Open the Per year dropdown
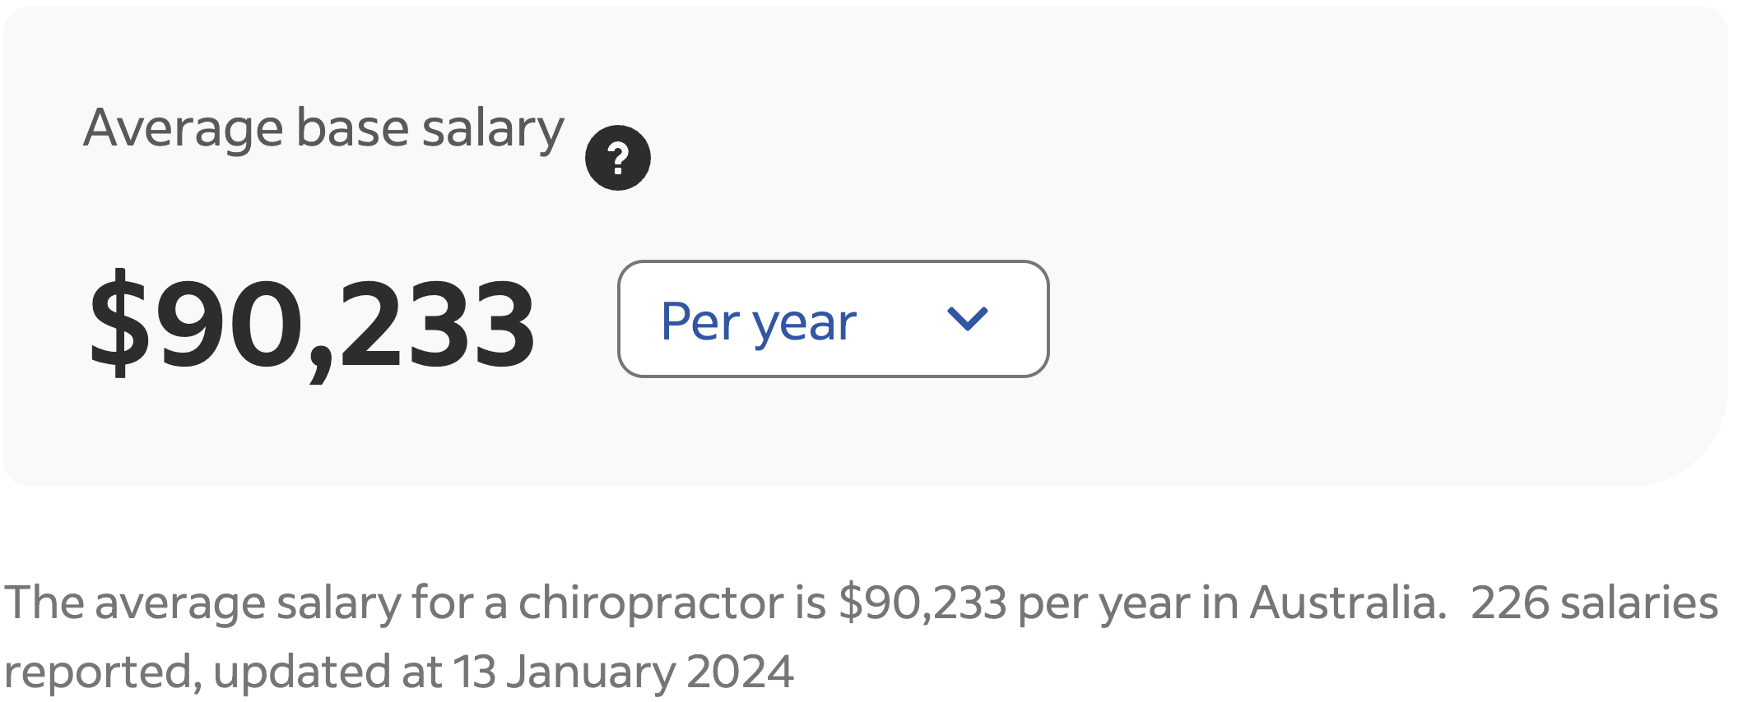The image size is (1738, 702). pos(833,319)
